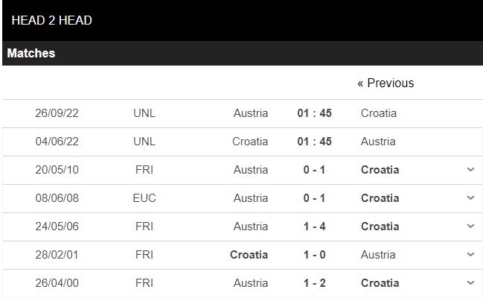Expand the 28/02/01 match row chevron
483x304 pixels.
(x=470, y=254)
